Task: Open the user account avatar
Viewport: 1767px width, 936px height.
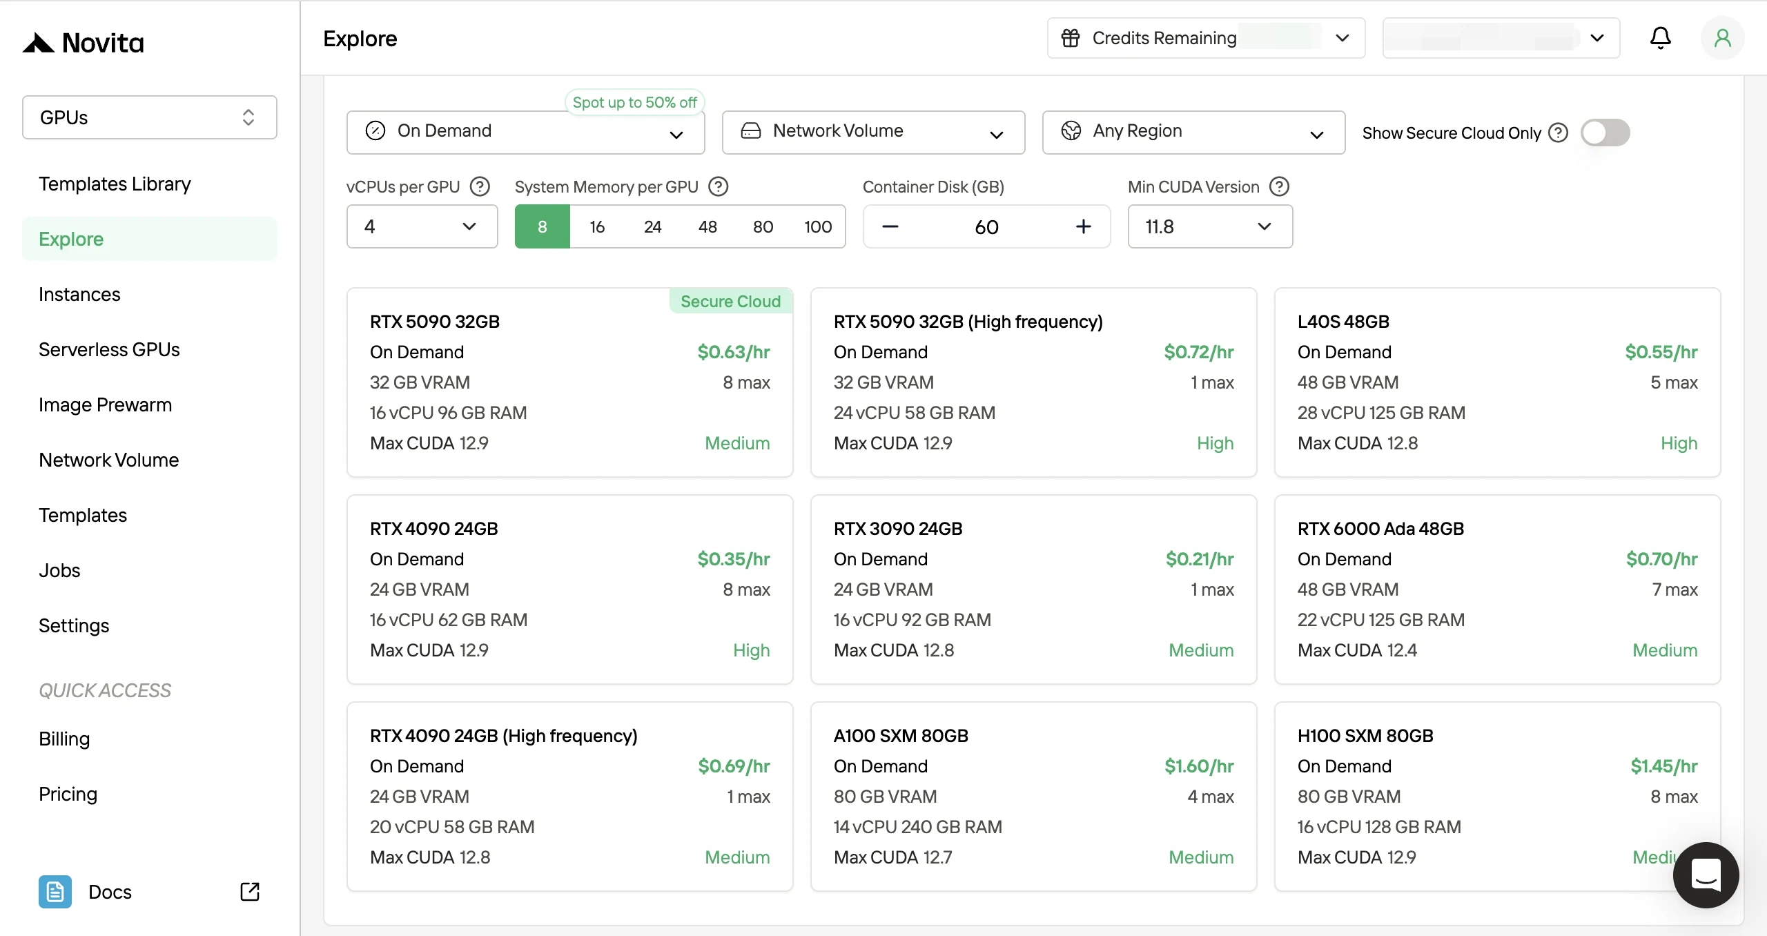Action: click(x=1722, y=38)
